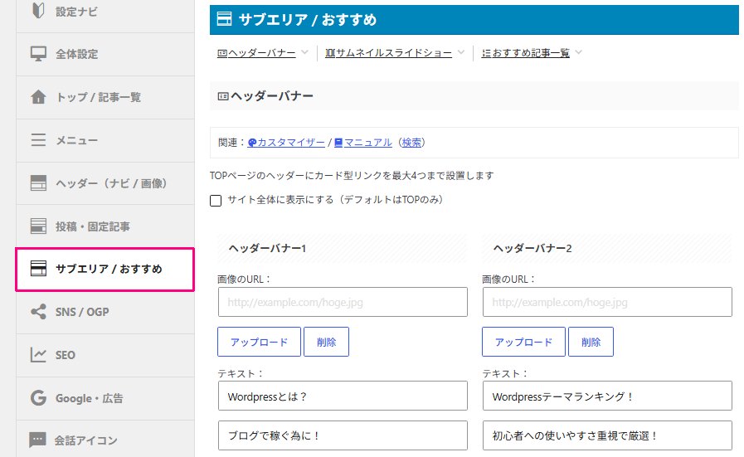
Task: Click 削除 button for ヘッダーバナー1
Action: click(327, 342)
